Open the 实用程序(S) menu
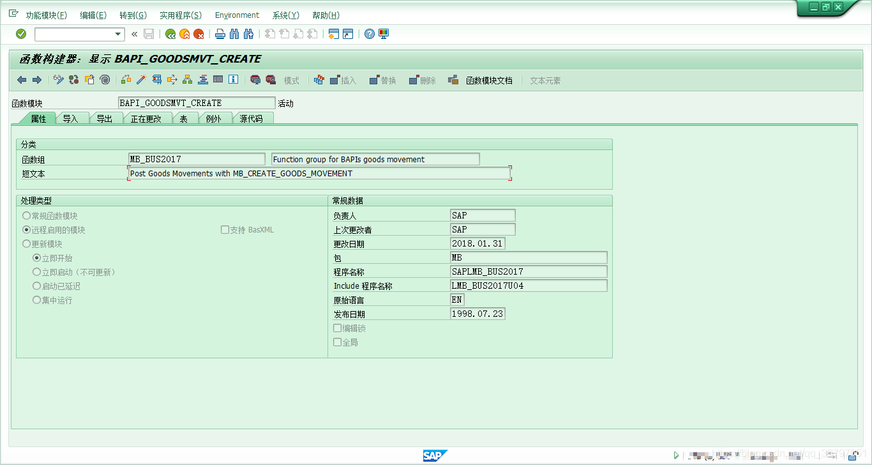Viewport: 872px width, 465px height. coord(181,15)
